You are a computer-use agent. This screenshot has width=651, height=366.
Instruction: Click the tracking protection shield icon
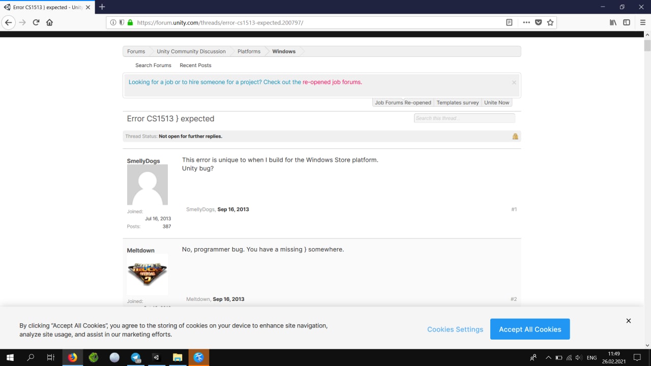[x=122, y=22]
